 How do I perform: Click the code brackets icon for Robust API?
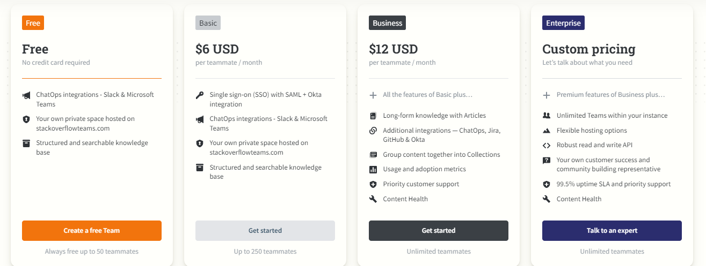[x=547, y=145]
